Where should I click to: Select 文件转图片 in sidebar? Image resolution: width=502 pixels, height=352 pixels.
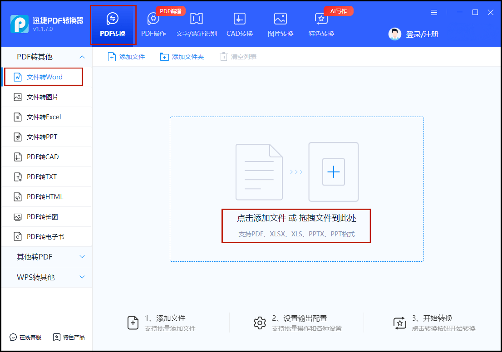(x=47, y=97)
